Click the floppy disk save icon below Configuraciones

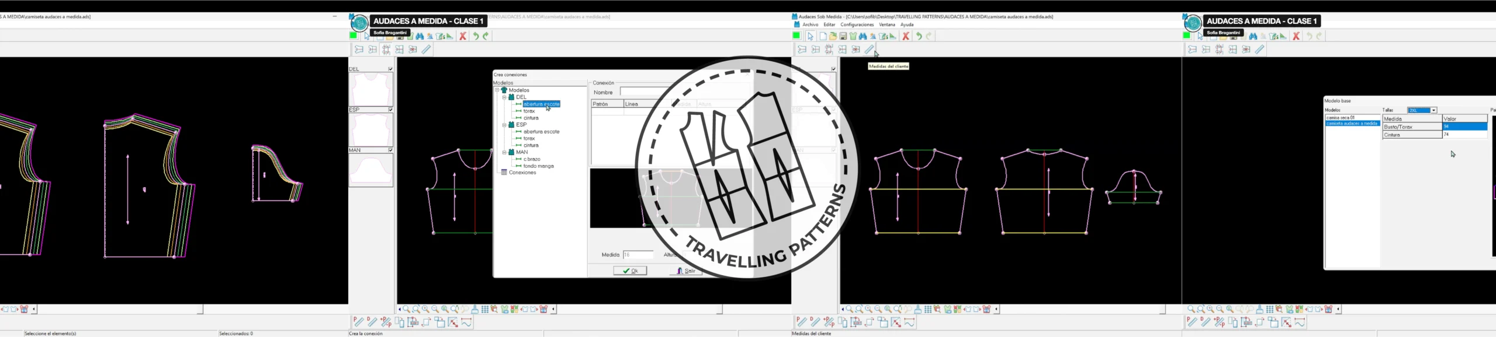(x=843, y=36)
